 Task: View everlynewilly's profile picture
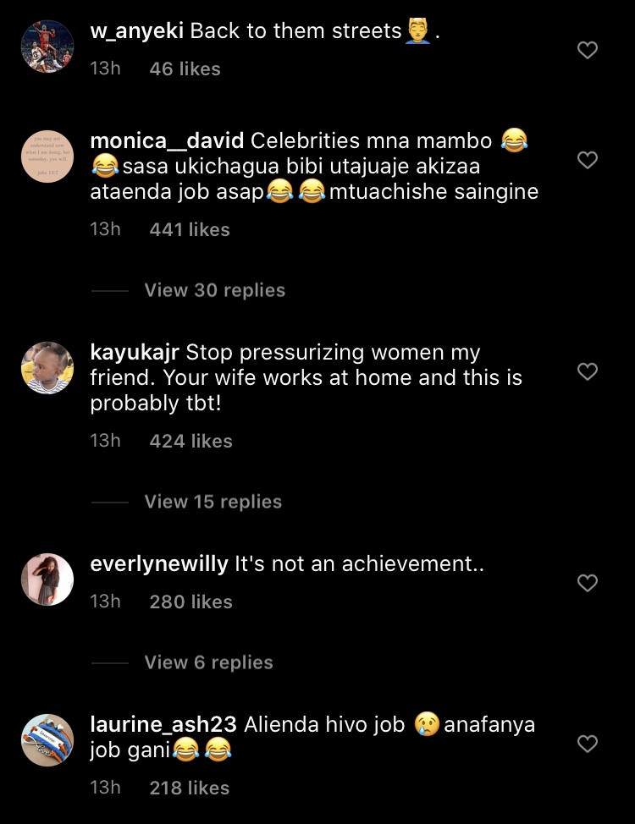click(x=47, y=580)
